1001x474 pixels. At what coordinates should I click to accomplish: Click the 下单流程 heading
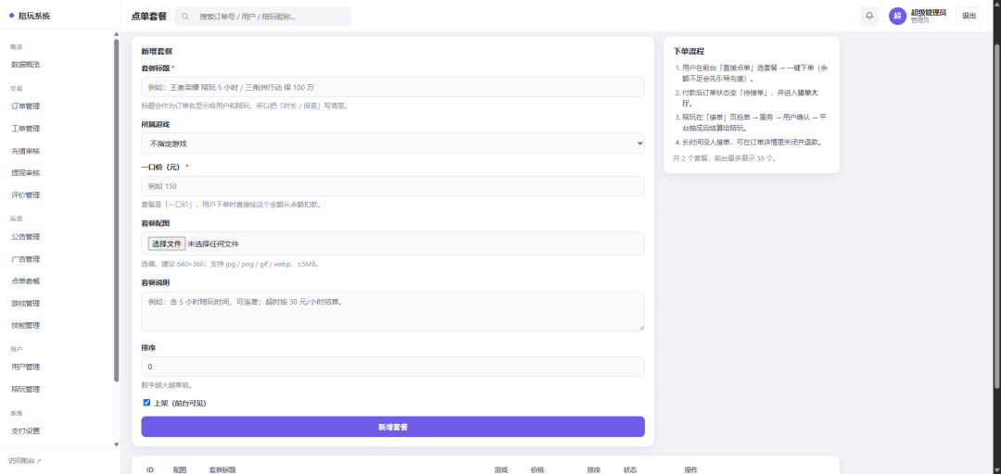(688, 51)
